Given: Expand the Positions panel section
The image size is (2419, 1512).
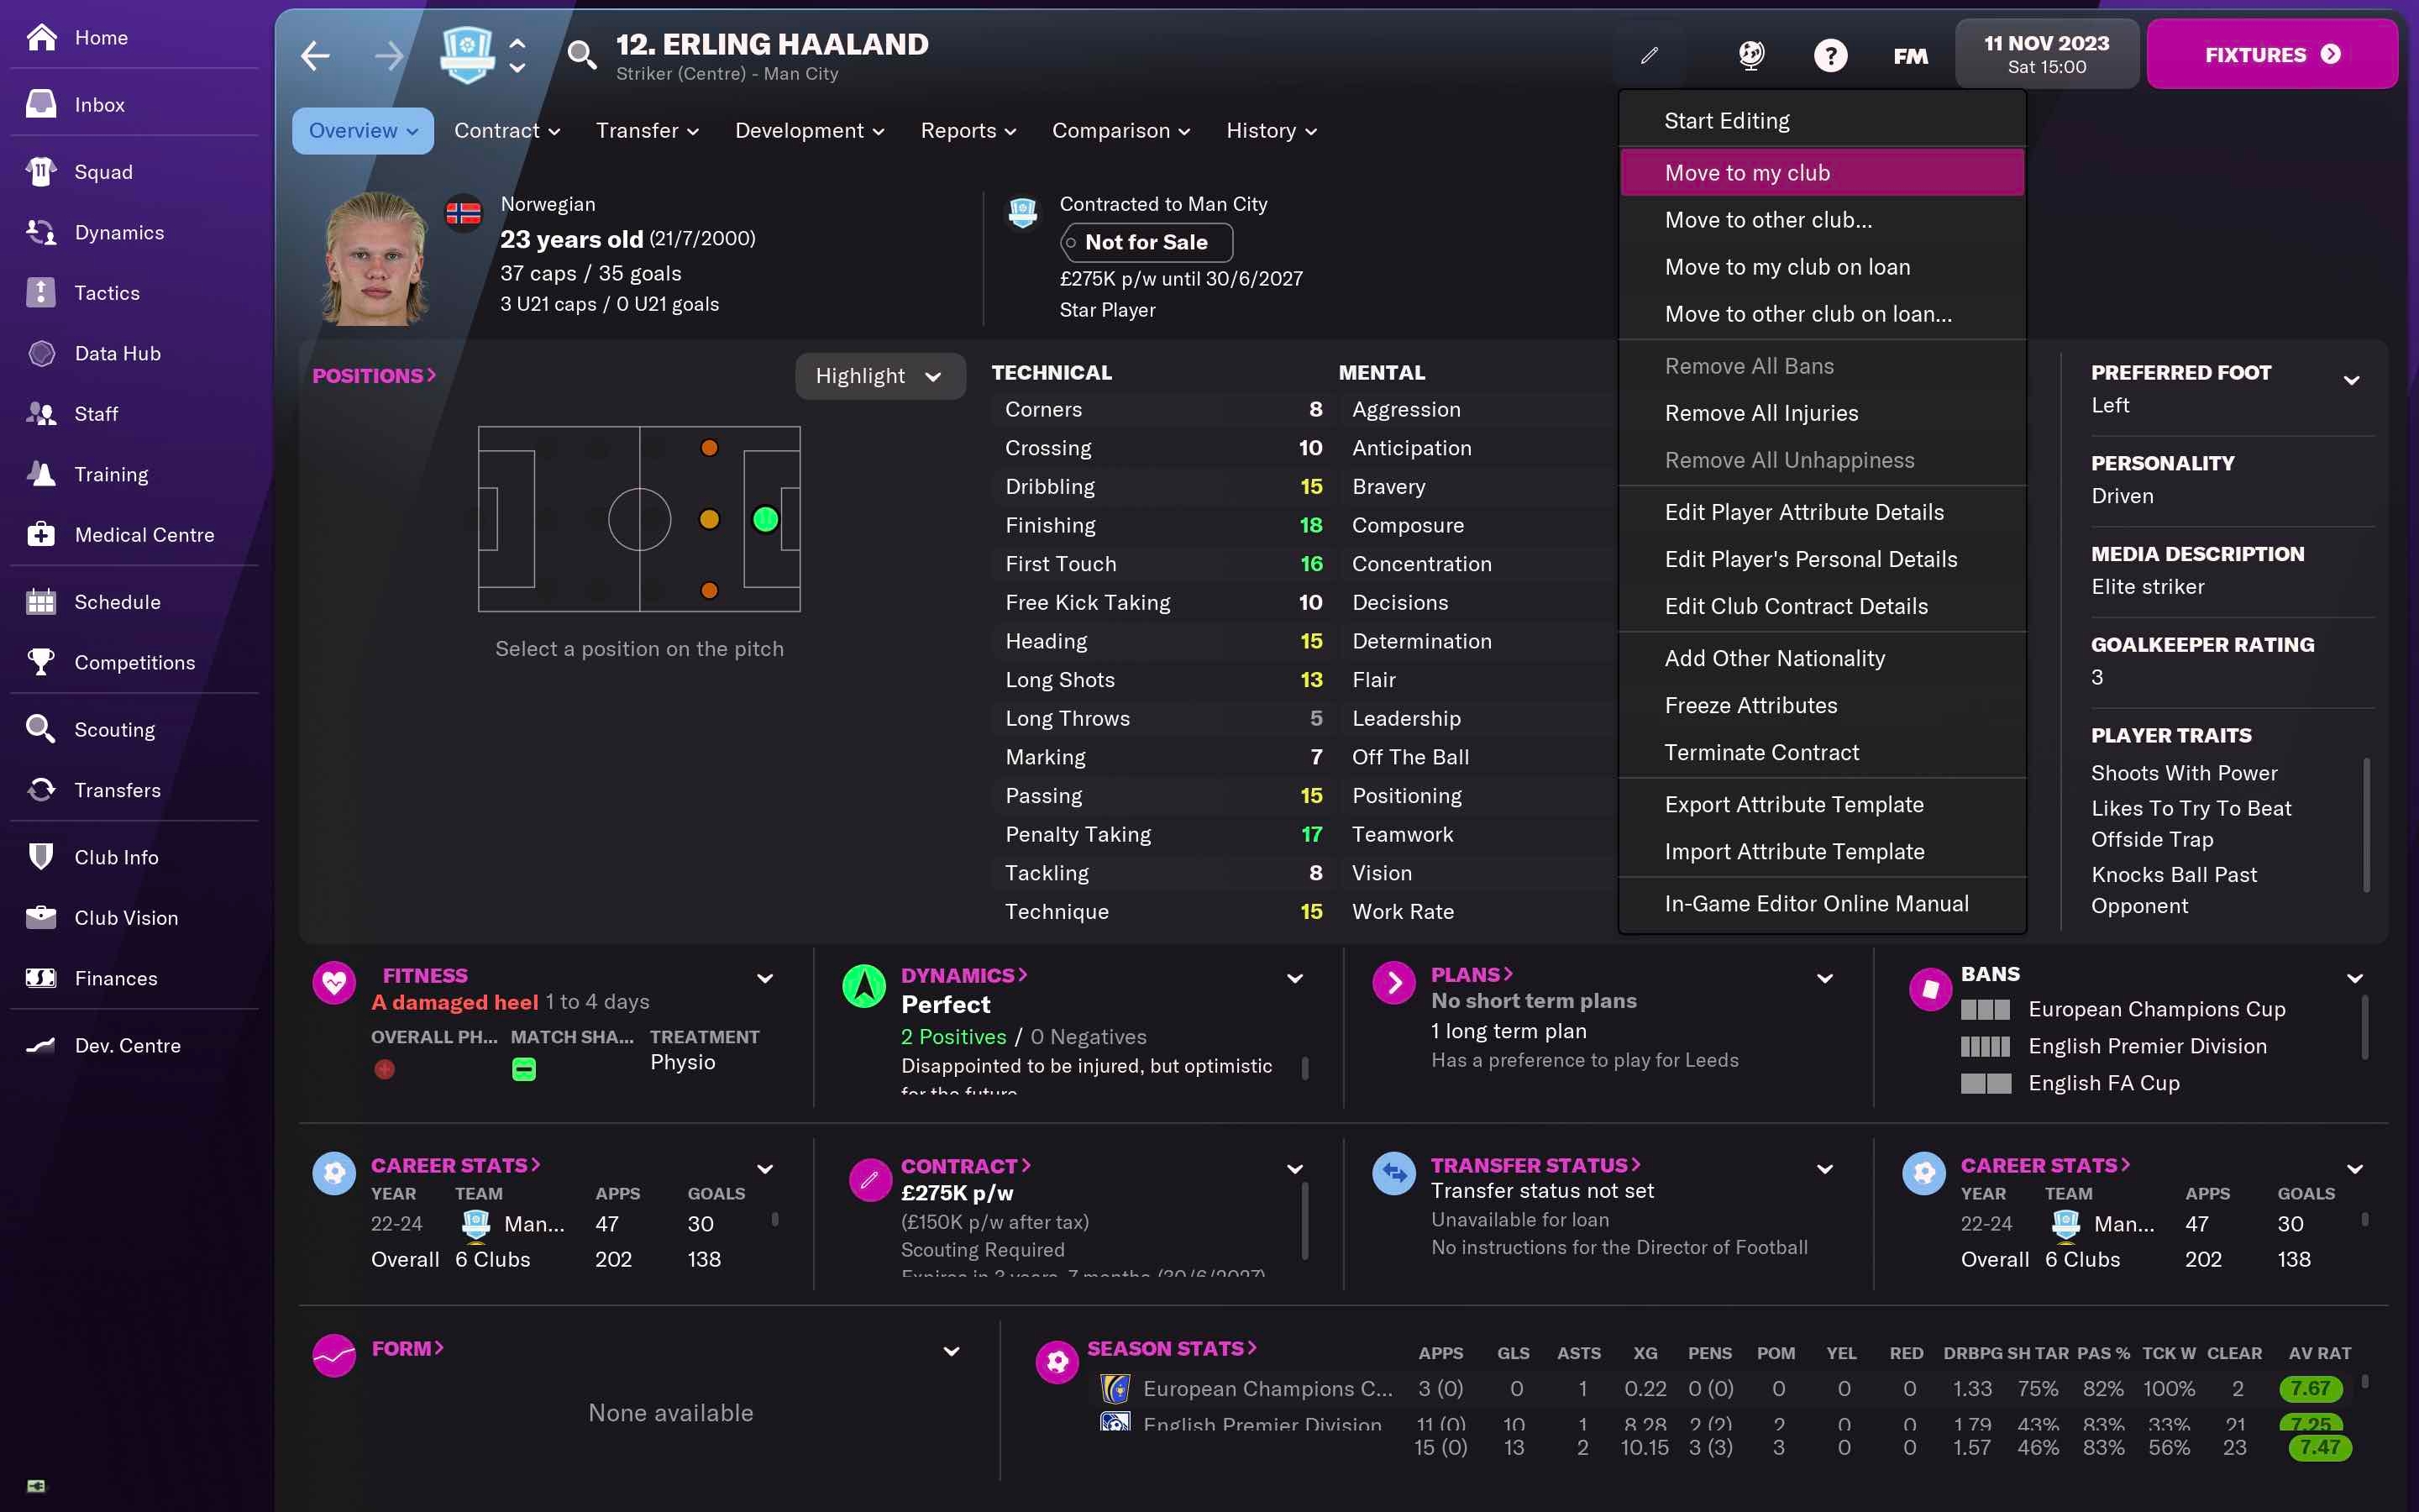Looking at the screenshot, I should tap(373, 375).
